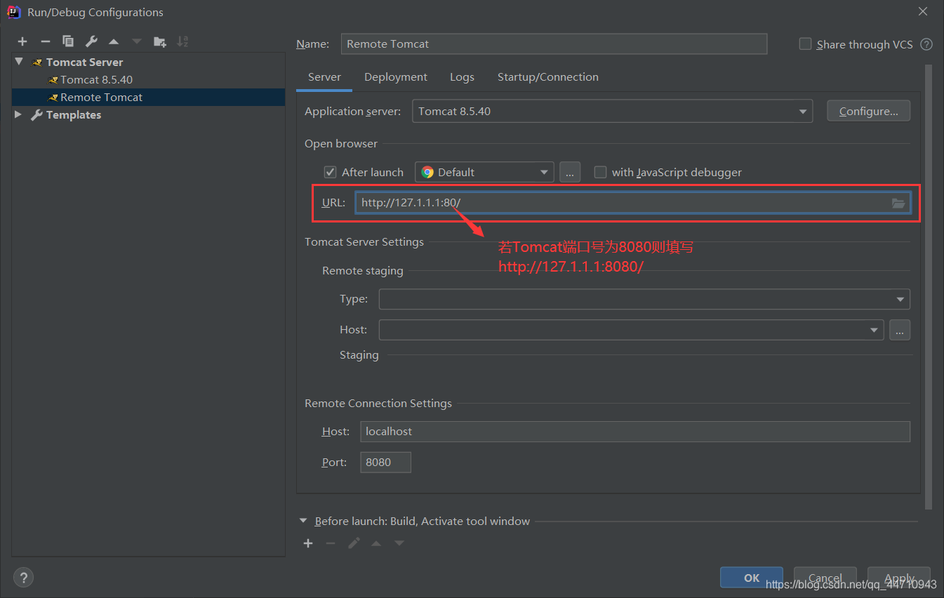Image resolution: width=944 pixels, height=598 pixels.
Task: Click the Remote Connection Host field
Action: click(x=635, y=431)
